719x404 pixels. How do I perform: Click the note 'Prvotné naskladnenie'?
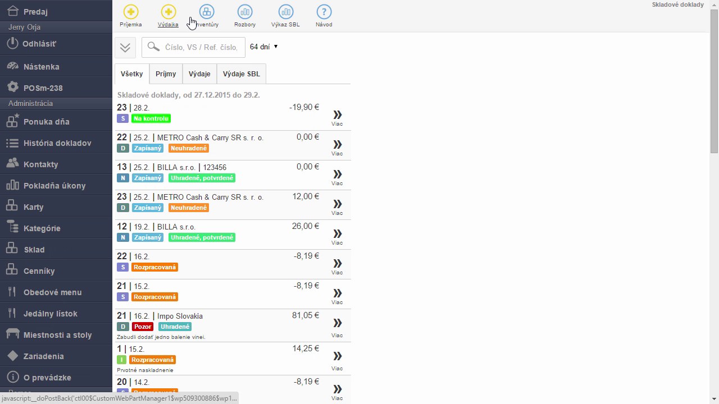(x=145, y=370)
